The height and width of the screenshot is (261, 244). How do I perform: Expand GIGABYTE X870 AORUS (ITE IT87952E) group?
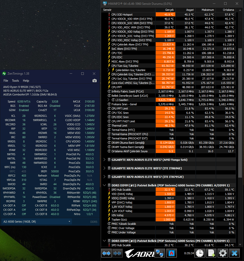pyautogui.click(x=104, y=177)
